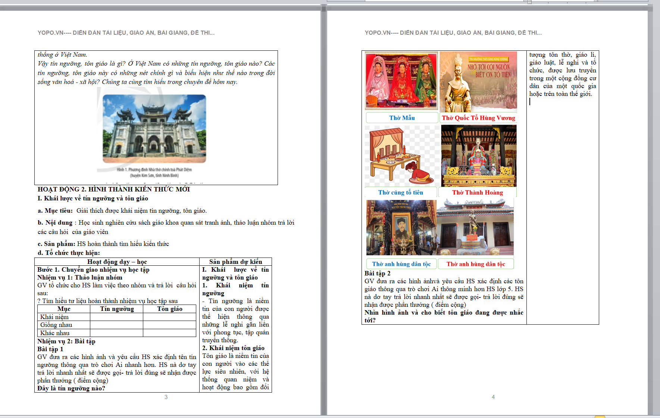
Task: Click the 'Khác nhau' row label cell
Action: (64, 333)
